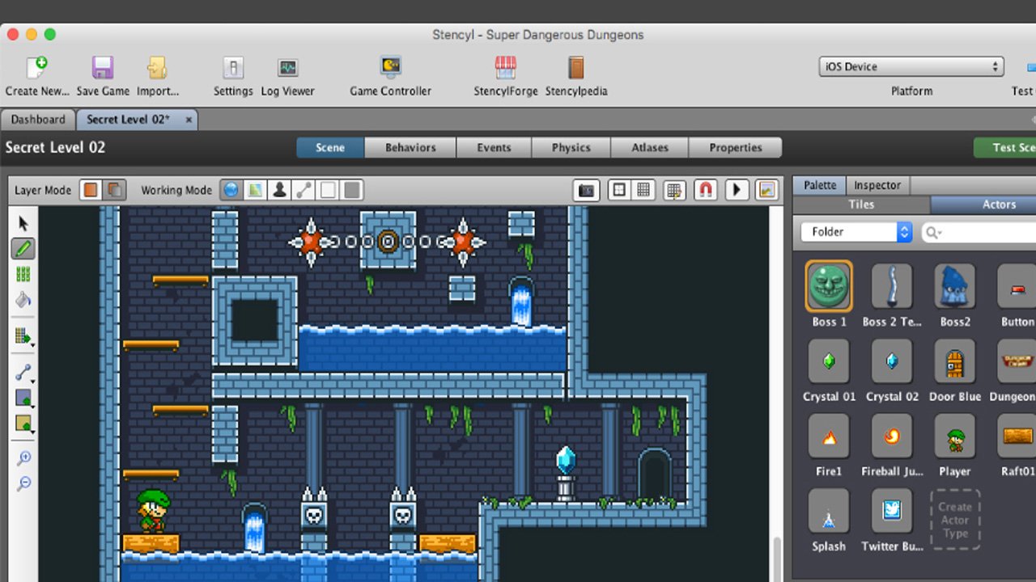Image resolution: width=1036 pixels, height=582 pixels.
Task: Click the zoom out magnifier tool
Action: (x=23, y=483)
